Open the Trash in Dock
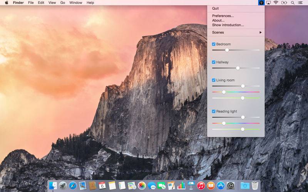This screenshot has height=192, width=308. coord(255,185)
